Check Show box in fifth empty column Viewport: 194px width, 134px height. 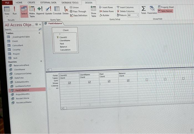pyautogui.click(x=147, y=80)
